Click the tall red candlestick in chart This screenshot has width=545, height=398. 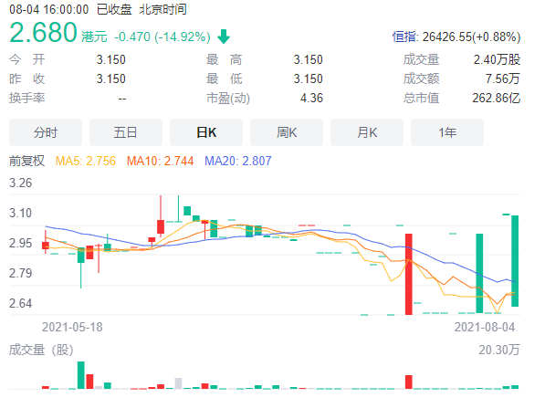click(x=409, y=274)
